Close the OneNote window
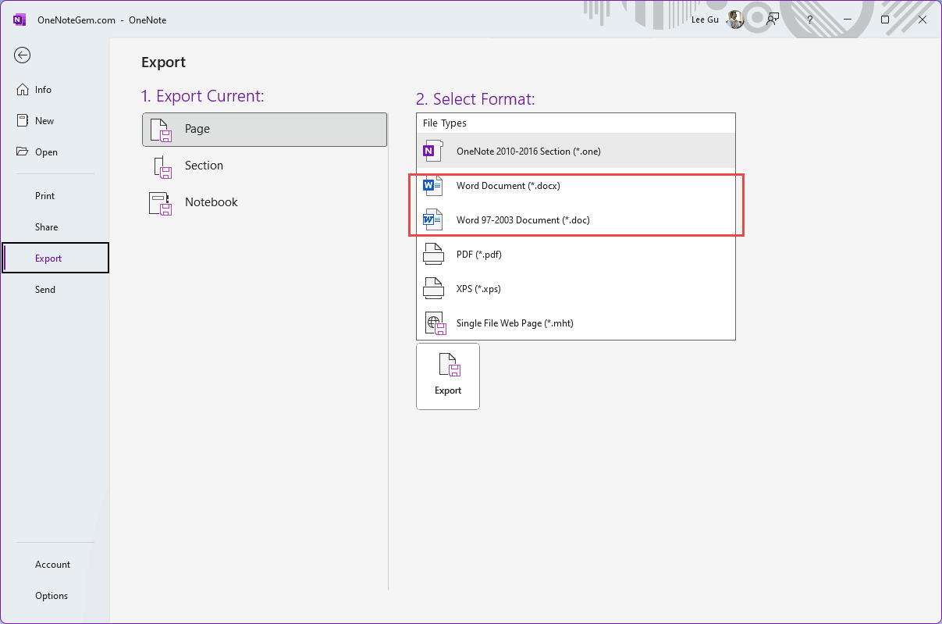The image size is (942, 624). (922, 20)
